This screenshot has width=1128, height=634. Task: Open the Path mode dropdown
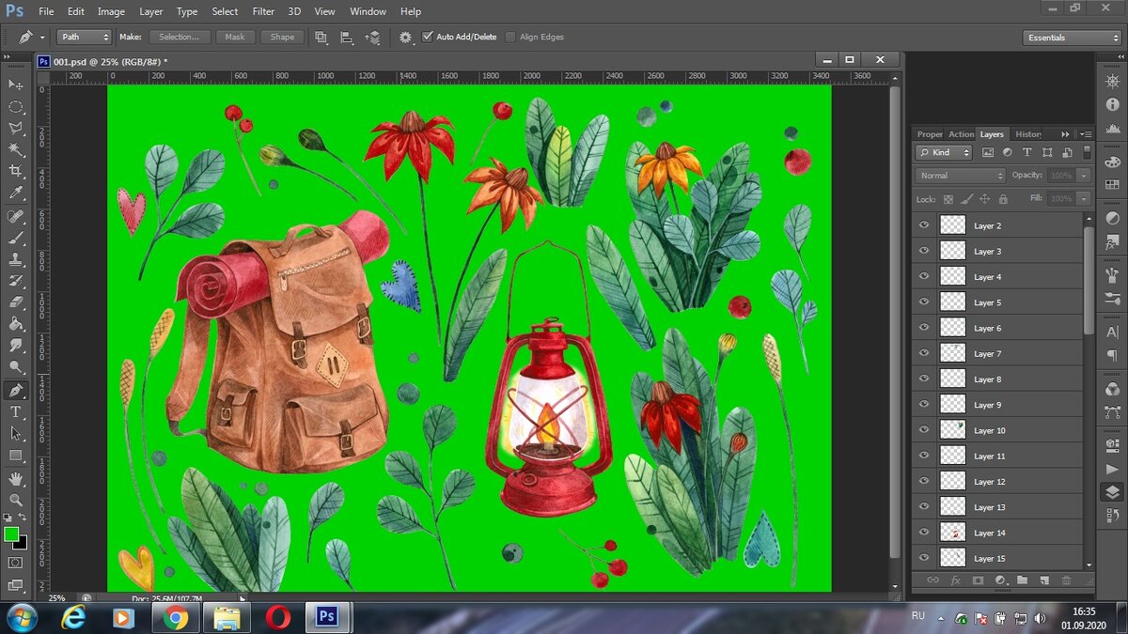85,38
